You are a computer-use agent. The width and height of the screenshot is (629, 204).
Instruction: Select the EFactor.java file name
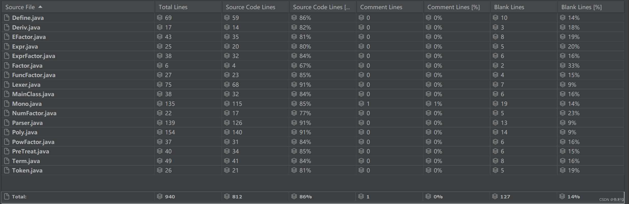pyautogui.click(x=29, y=37)
